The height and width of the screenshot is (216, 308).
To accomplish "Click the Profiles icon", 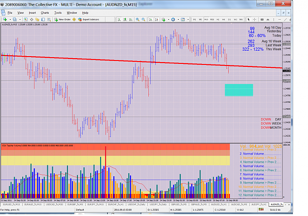I will [x=15, y=19].
